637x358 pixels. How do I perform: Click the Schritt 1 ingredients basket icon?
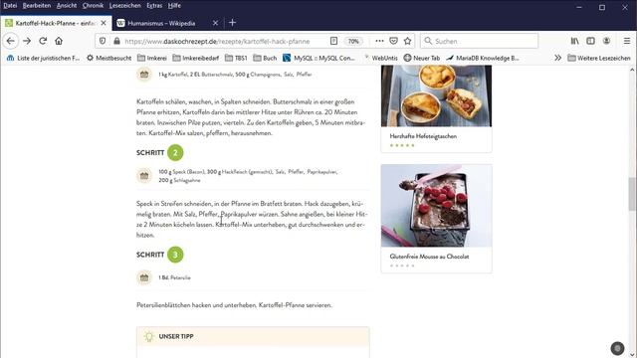(143, 75)
